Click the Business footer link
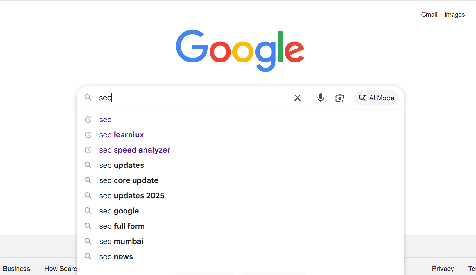Screen dimensions: 476x275 17,269
